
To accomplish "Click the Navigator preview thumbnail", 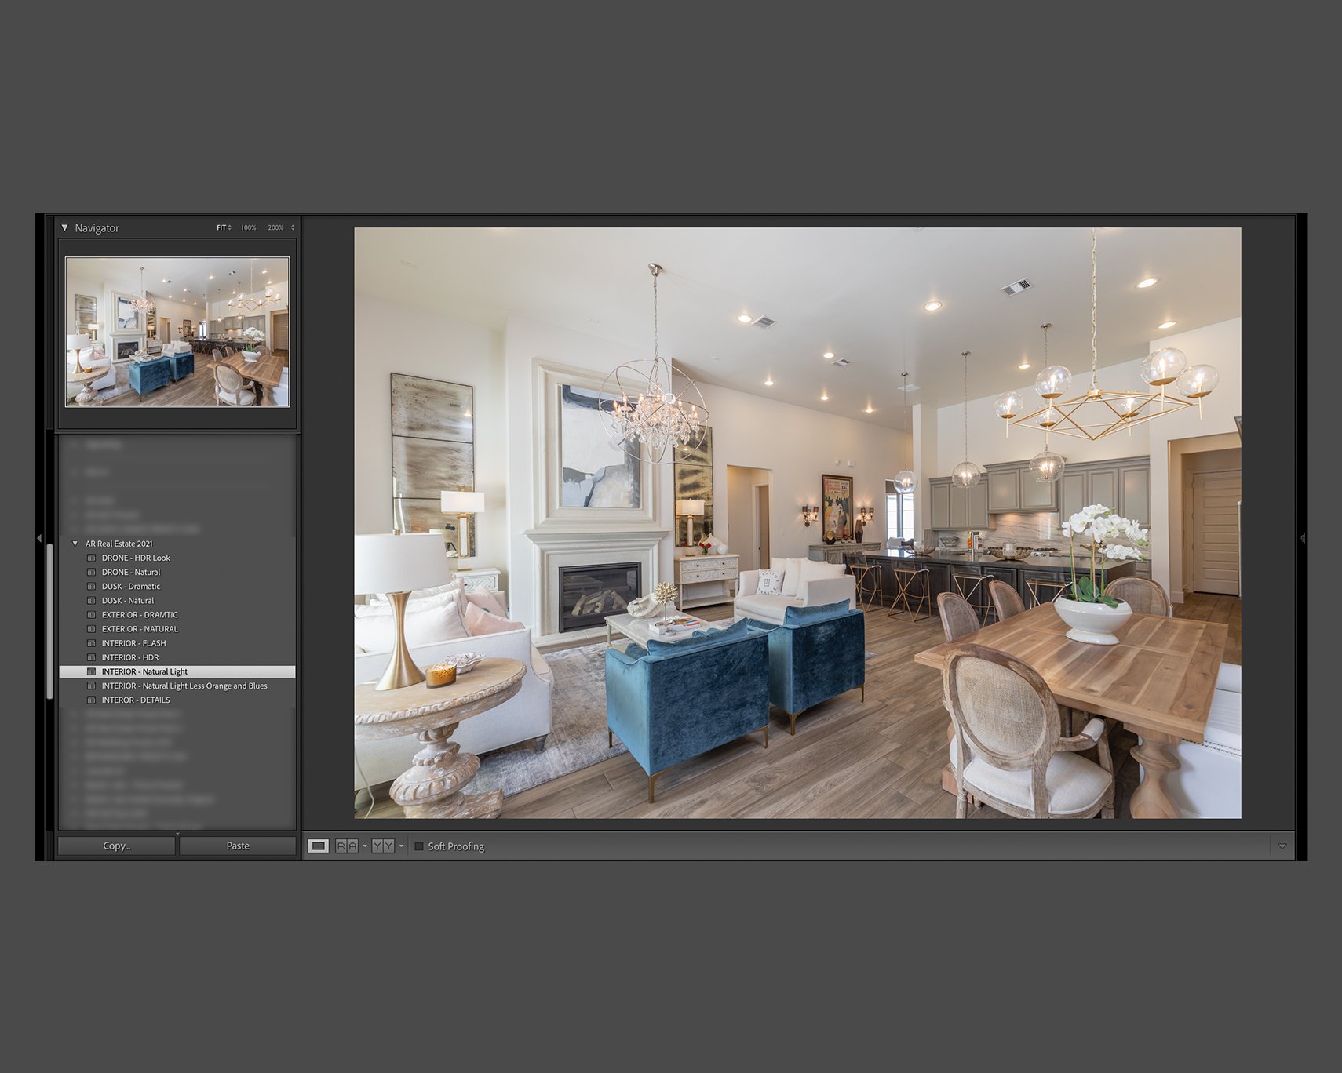I will pyautogui.click(x=177, y=332).
